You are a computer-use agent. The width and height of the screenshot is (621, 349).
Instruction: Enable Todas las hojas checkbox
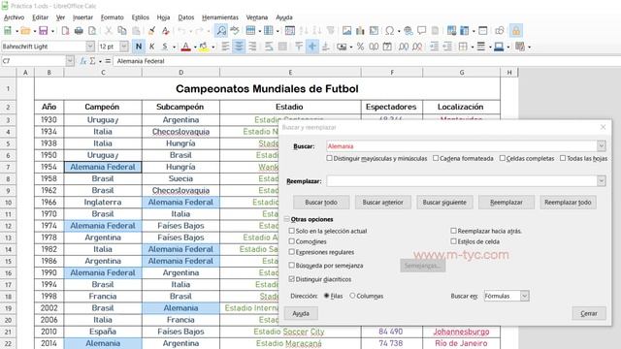click(x=563, y=158)
